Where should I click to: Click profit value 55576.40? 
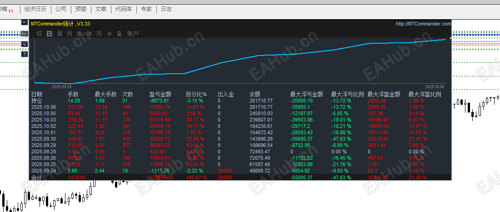160,120
